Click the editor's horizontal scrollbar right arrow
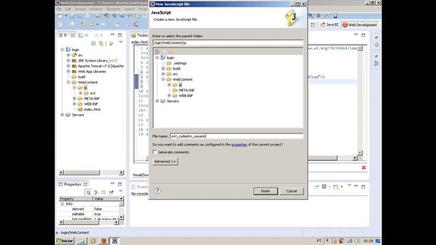 pos(354,158)
